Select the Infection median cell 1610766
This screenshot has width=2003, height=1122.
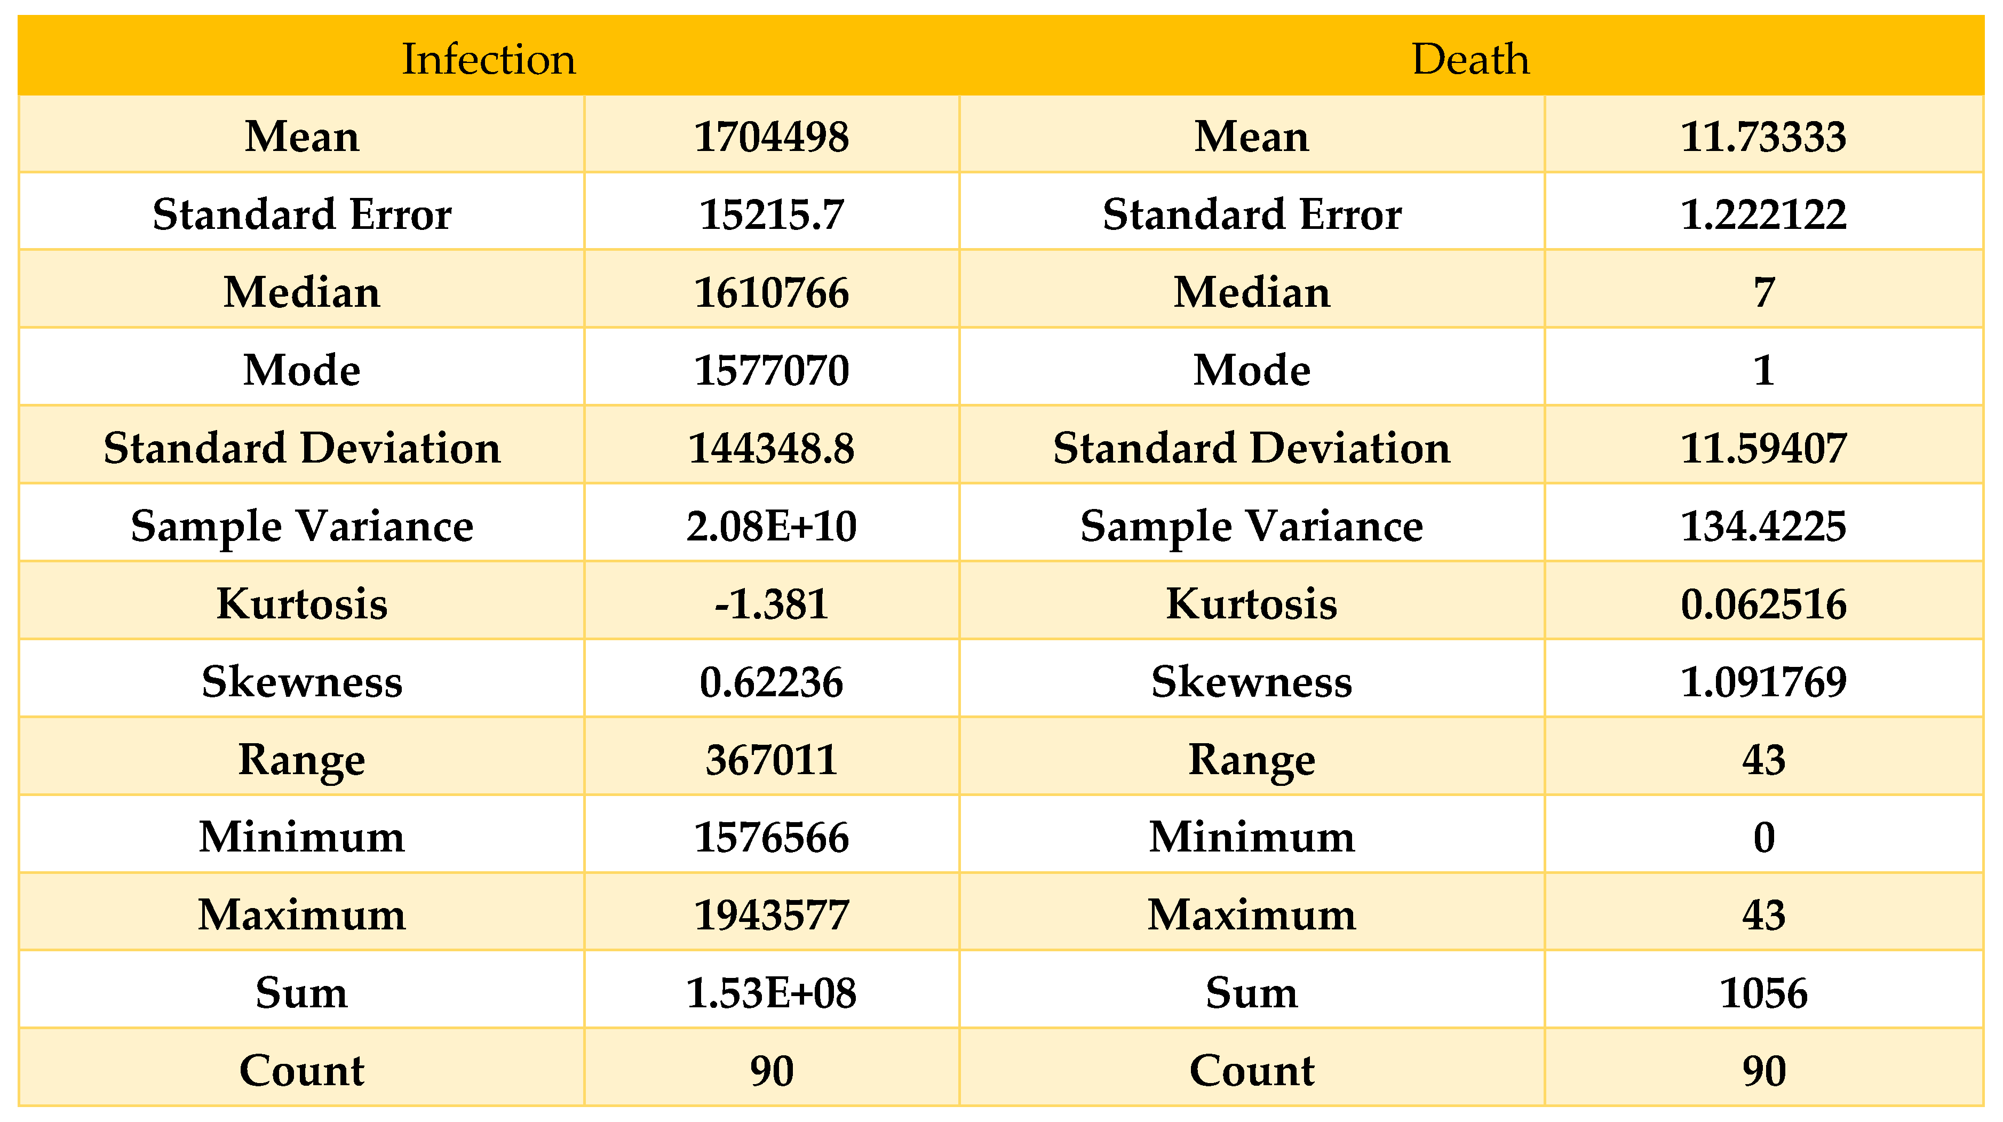(x=772, y=293)
